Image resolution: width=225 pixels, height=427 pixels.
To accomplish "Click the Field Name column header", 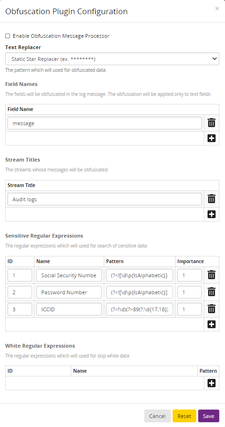I will [x=20, y=109].
